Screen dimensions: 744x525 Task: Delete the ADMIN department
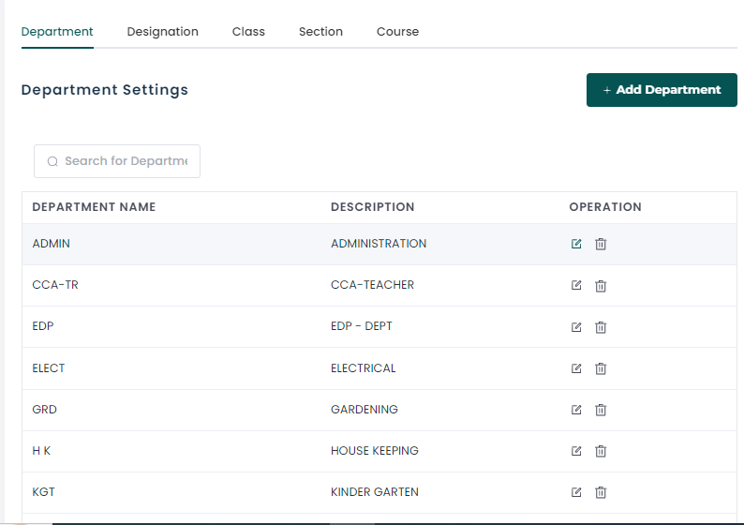click(601, 244)
